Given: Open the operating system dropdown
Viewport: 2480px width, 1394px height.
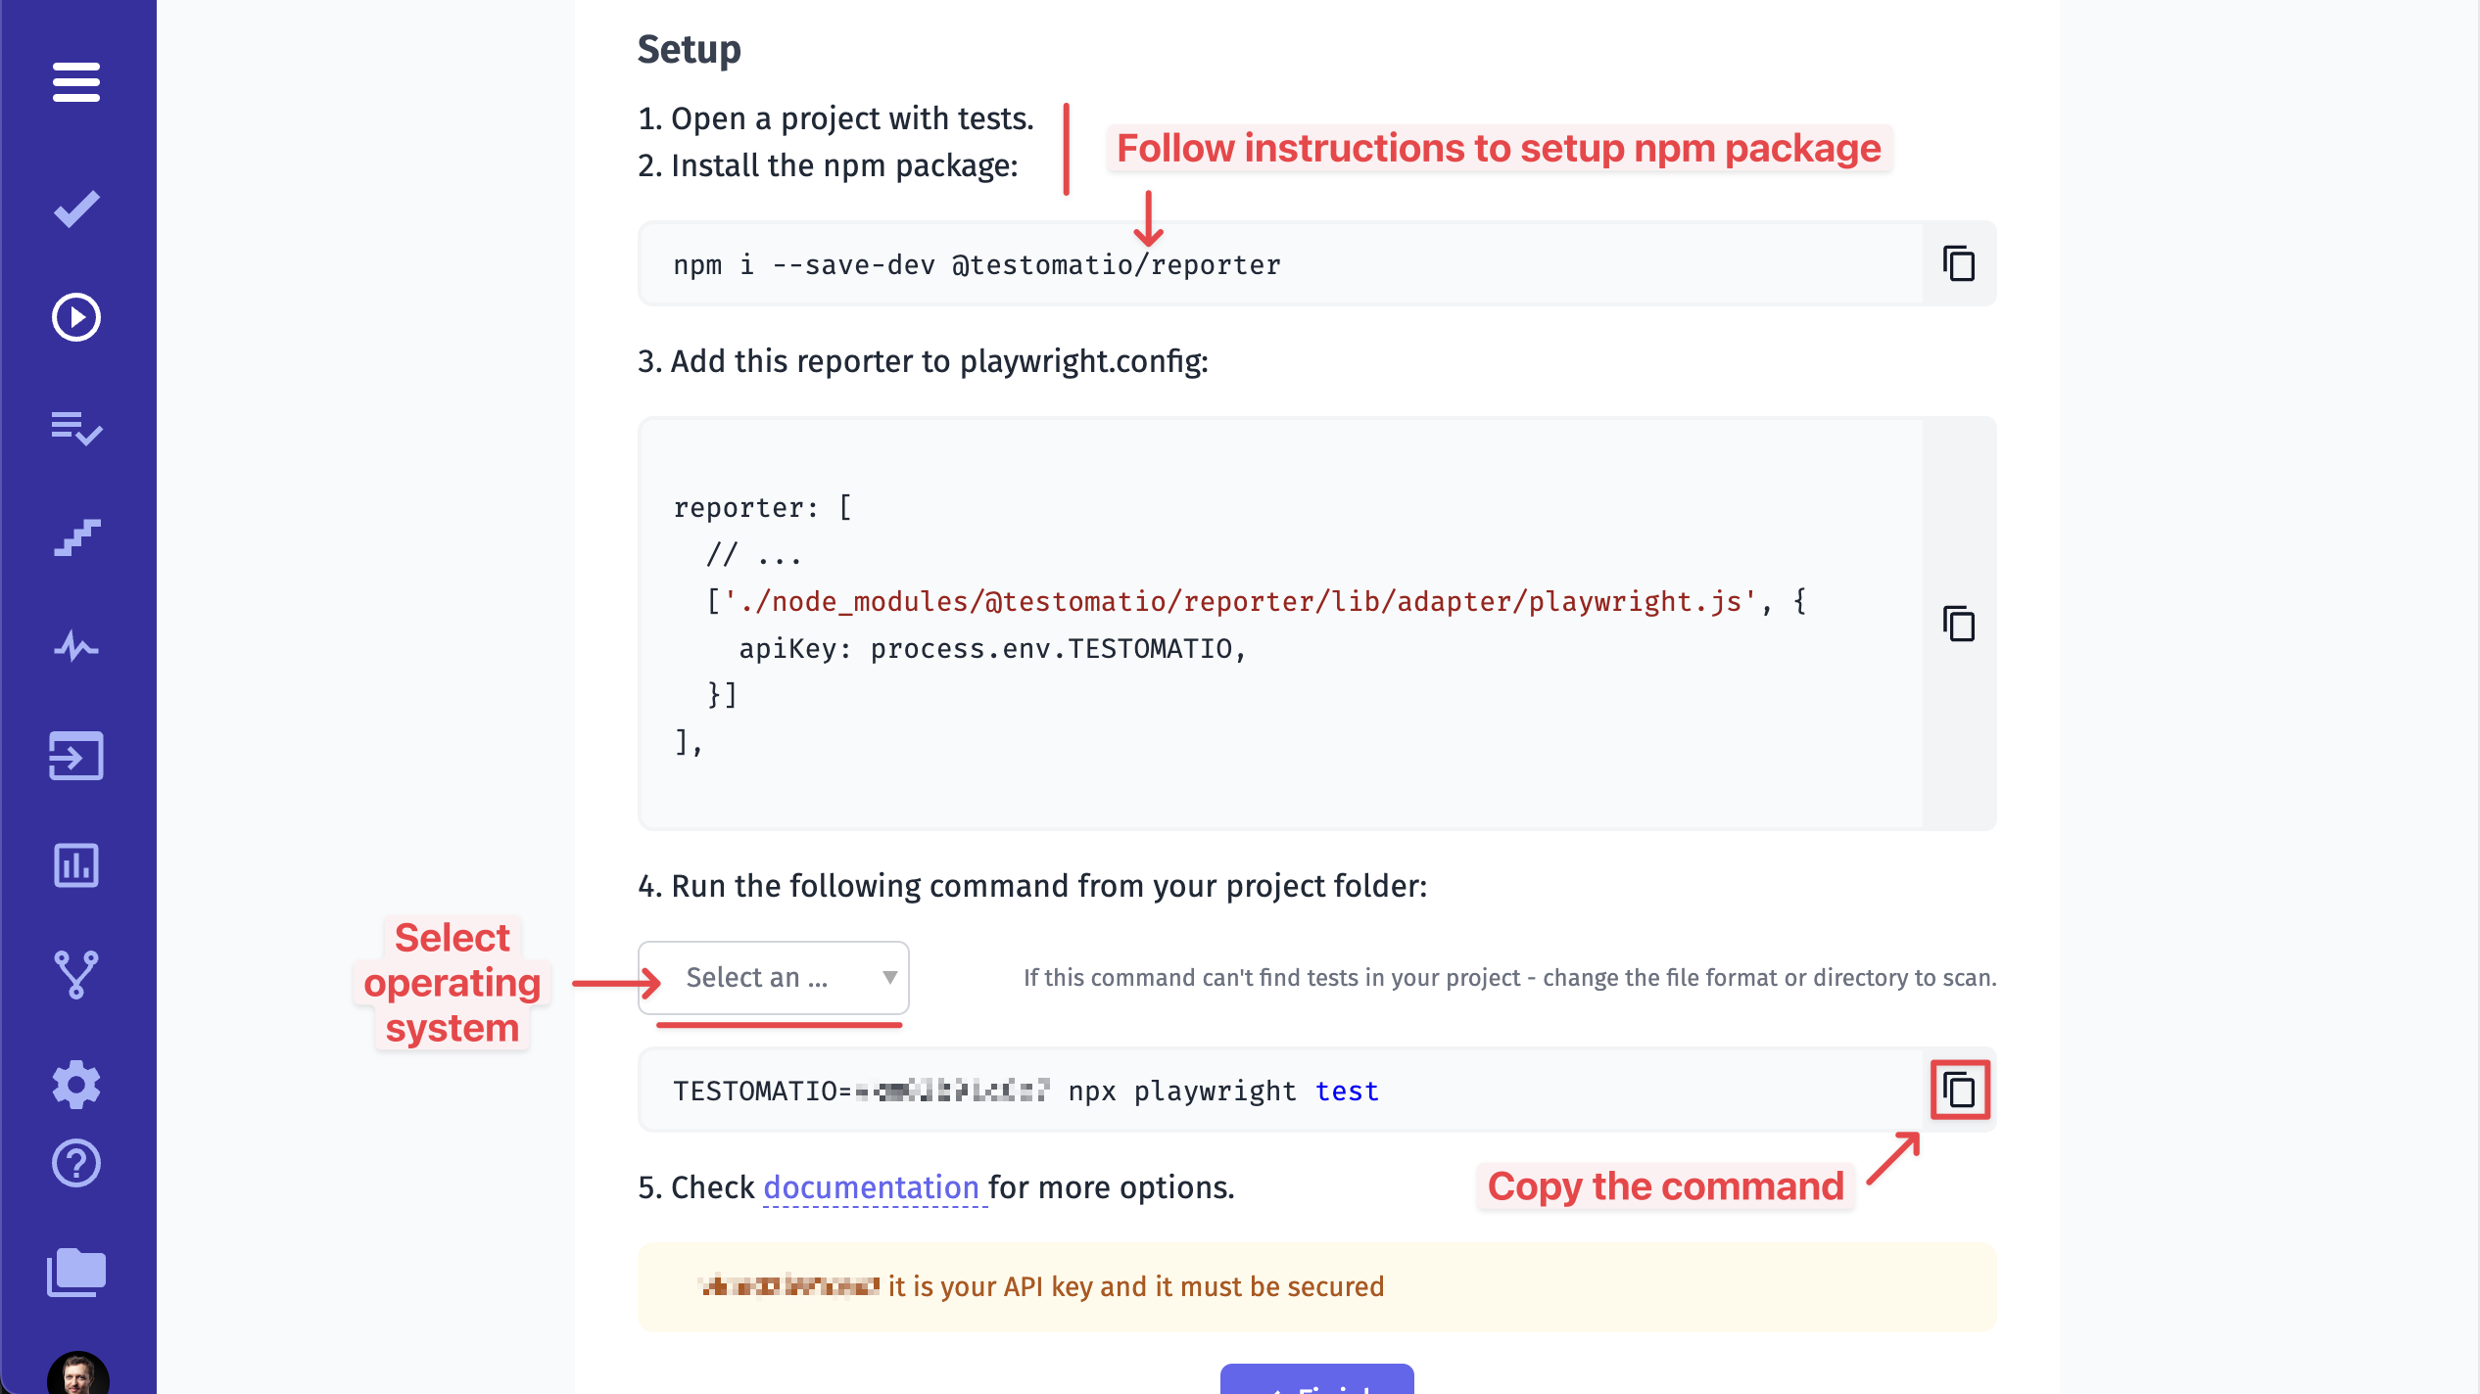Looking at the screenshot, I should pyautogui.click(x=772, y=977).
